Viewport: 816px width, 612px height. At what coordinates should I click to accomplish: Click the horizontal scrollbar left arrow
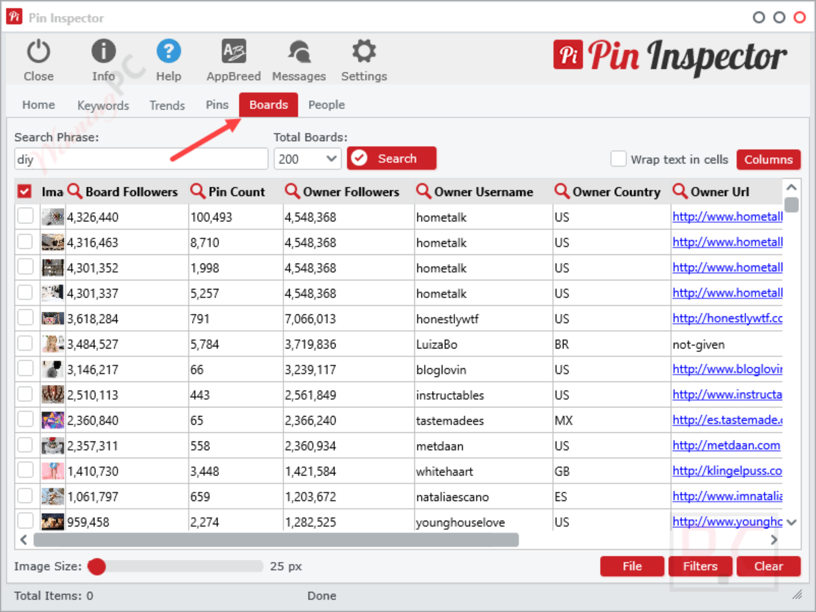point(24,540)
